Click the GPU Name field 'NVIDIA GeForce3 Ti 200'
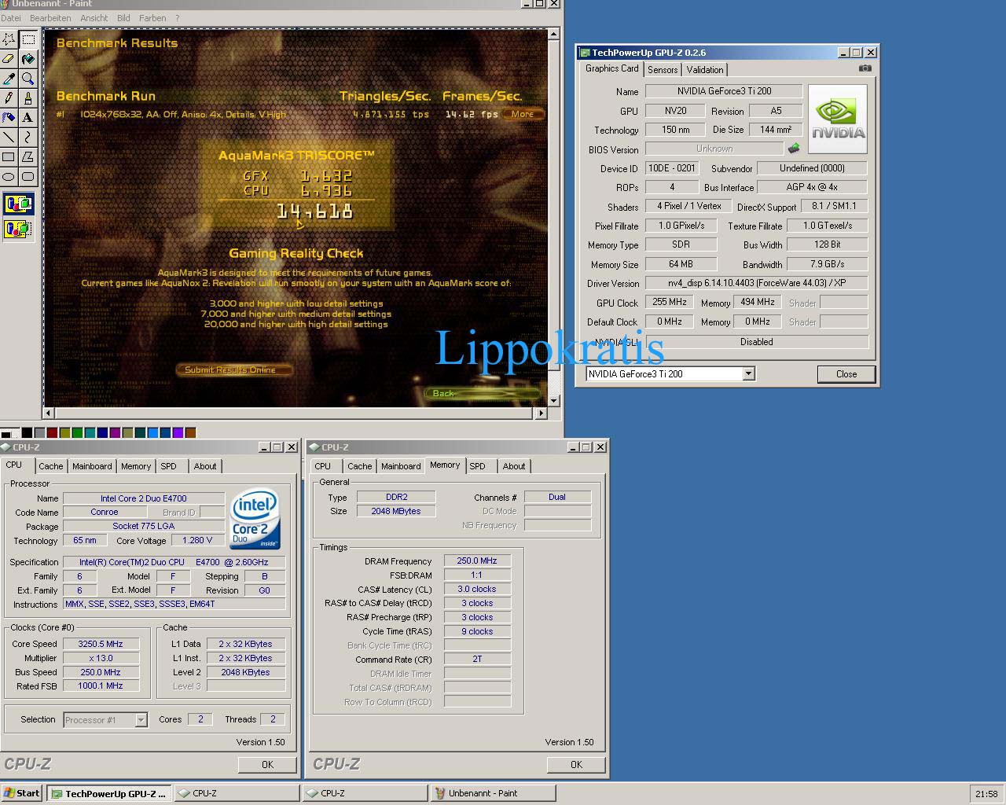 coord(724,91)
